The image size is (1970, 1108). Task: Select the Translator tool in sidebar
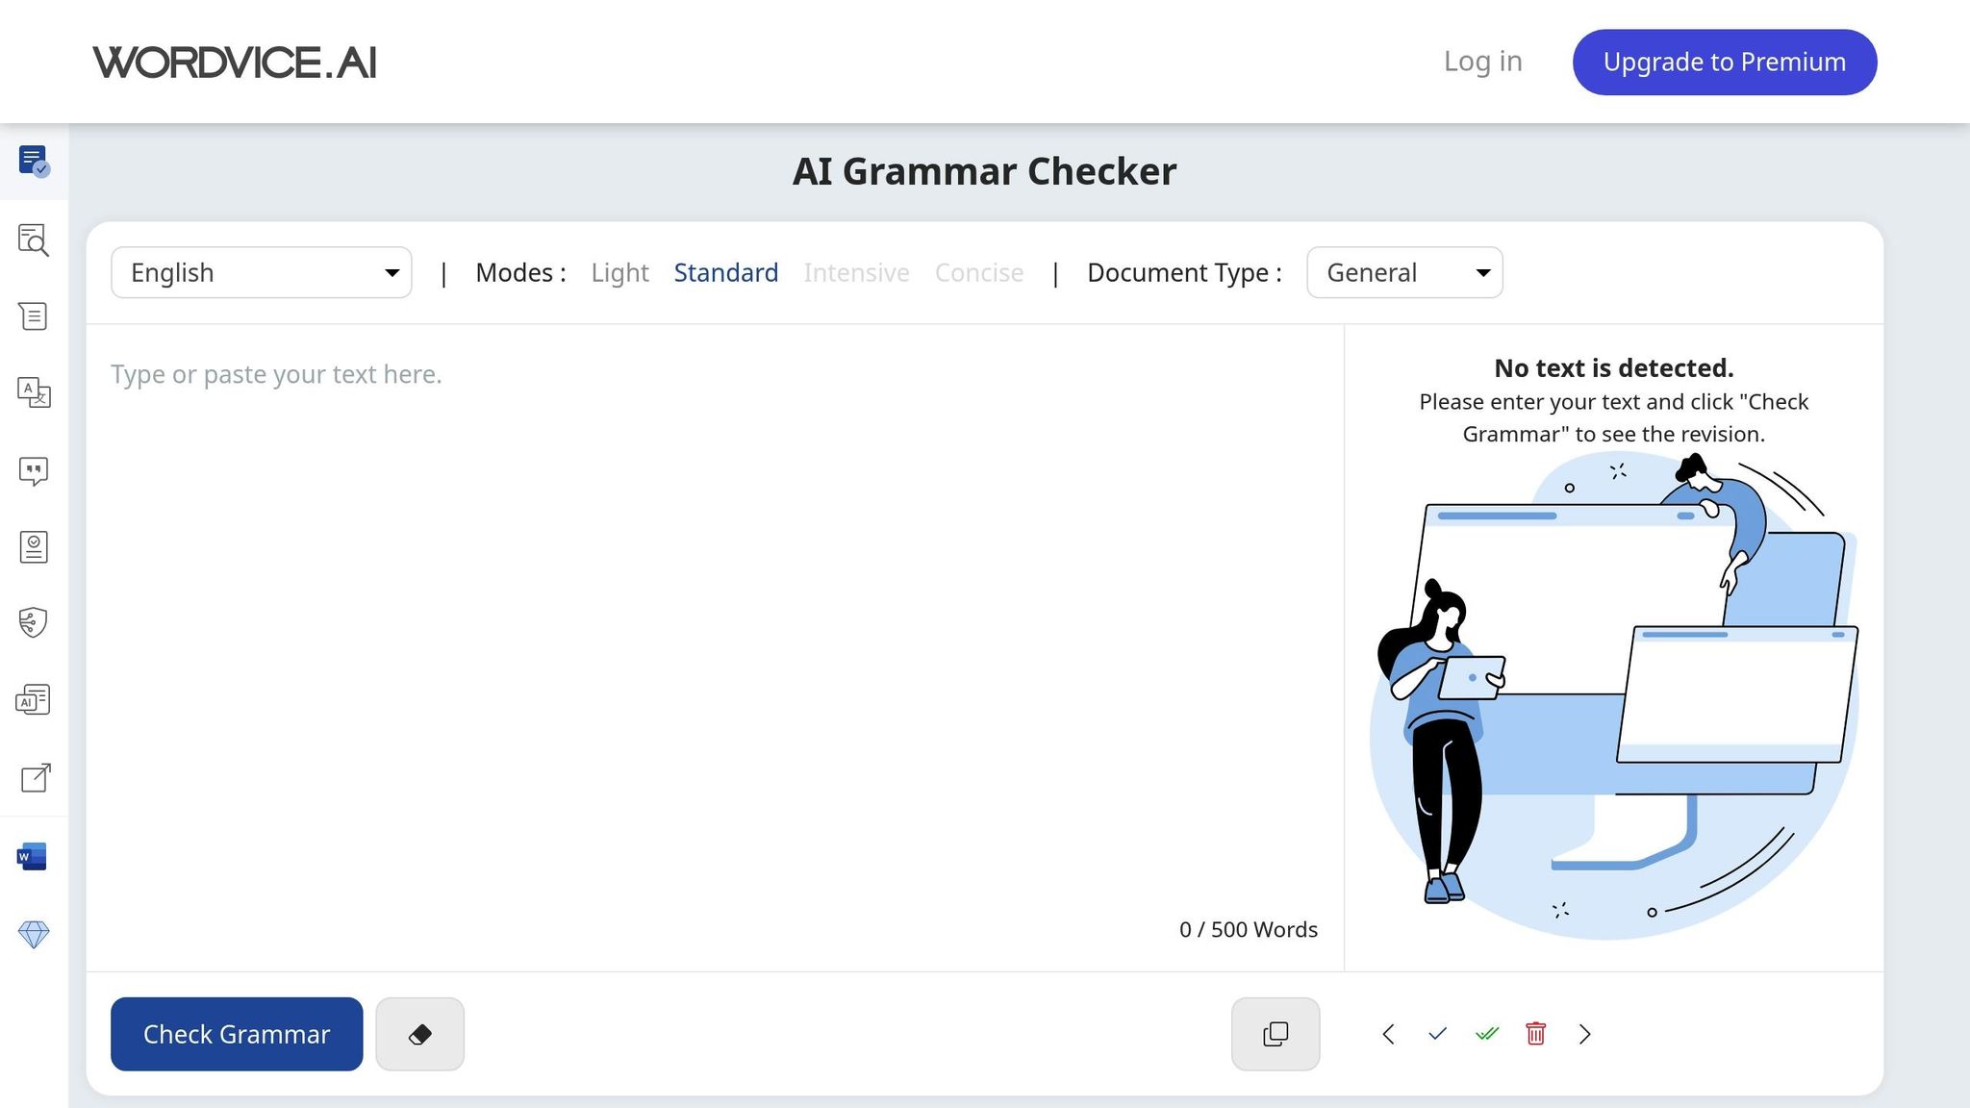(33, 393)
